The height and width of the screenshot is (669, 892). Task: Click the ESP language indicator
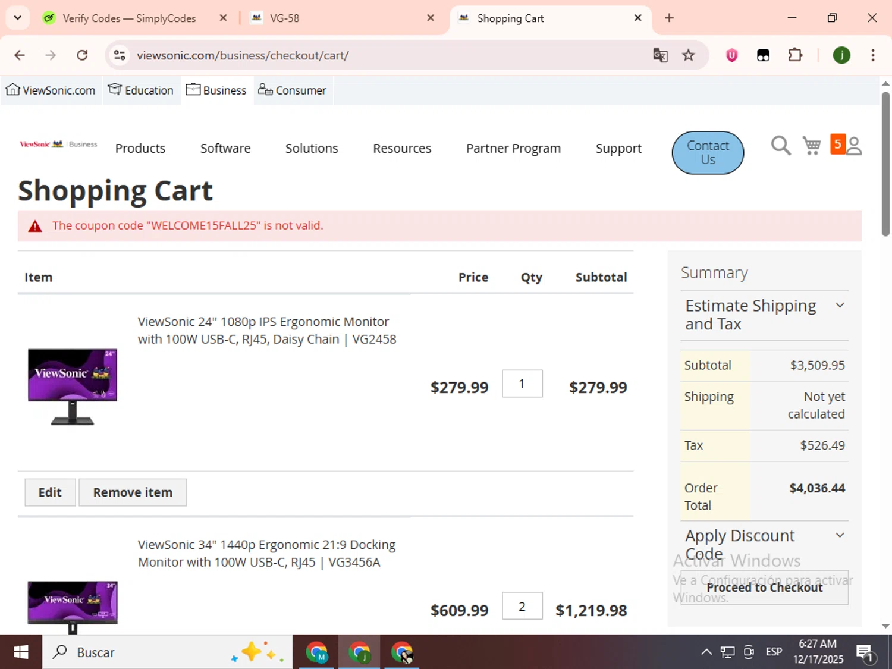(774, 652)
